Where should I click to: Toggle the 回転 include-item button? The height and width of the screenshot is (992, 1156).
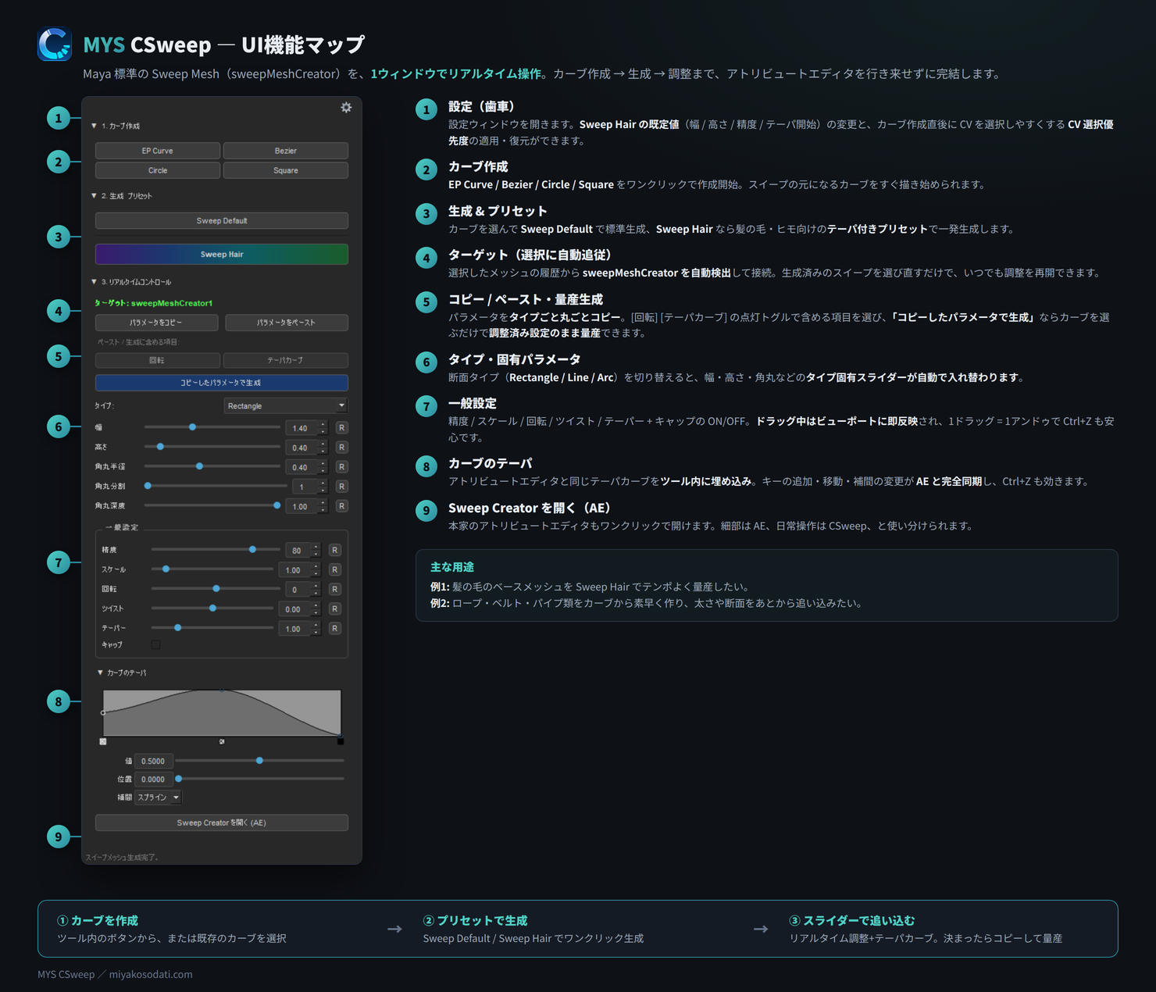coord(157,360)
